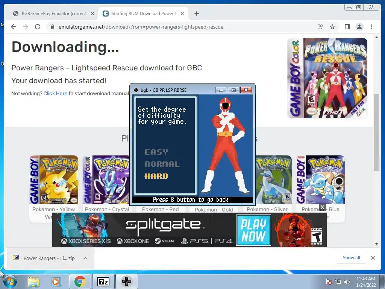Open the volume speaker tray icon
This screenshot has height=289, width=385.
tap(347, 282)
